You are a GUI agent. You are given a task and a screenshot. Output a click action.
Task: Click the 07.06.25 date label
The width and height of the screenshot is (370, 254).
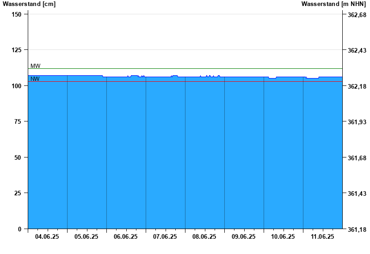click(165, 236)
